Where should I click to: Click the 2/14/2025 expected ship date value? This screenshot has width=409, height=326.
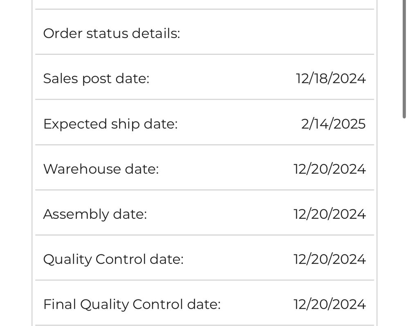click(333, 124)
